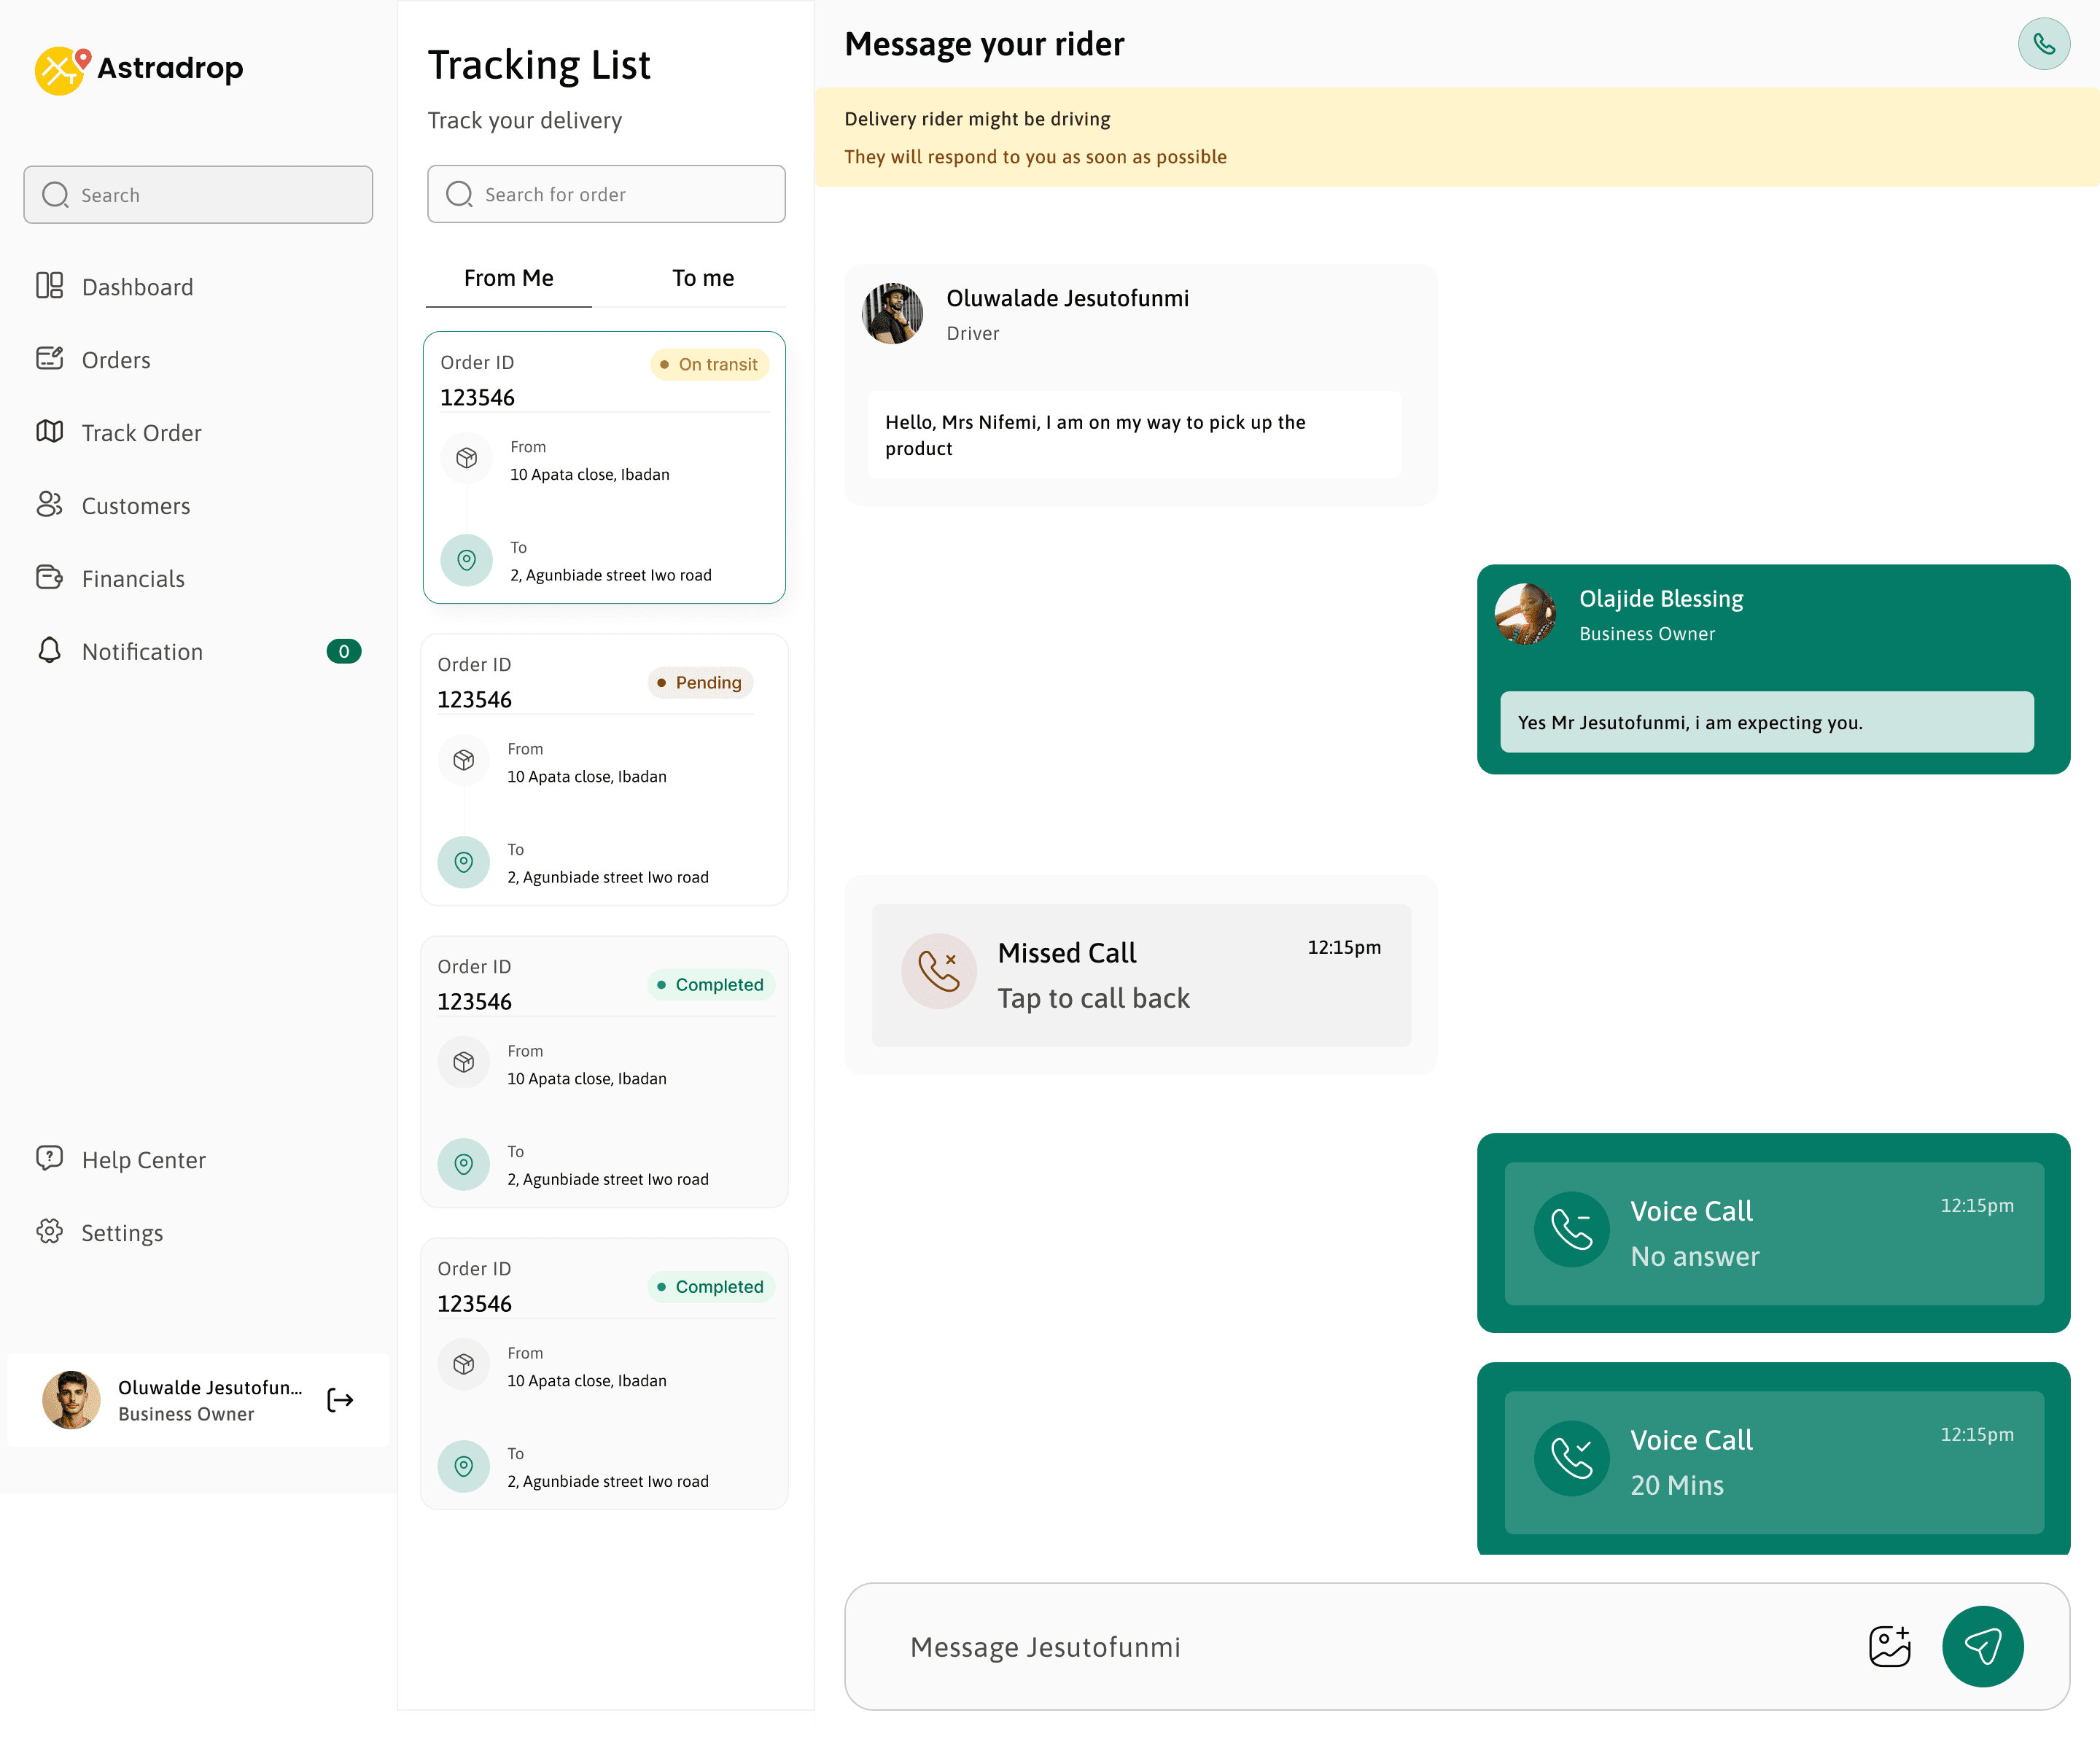Tap the Missed Call phone icon
This screenshot has height=1737, width=2100.
938,971
